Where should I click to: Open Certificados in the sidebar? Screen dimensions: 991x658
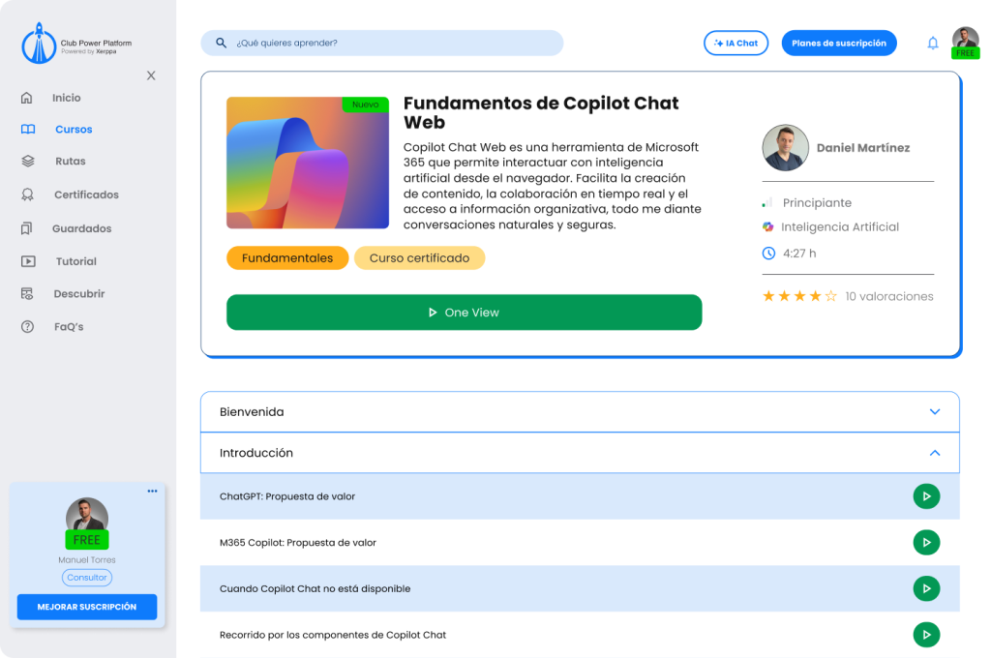[86, 194]
